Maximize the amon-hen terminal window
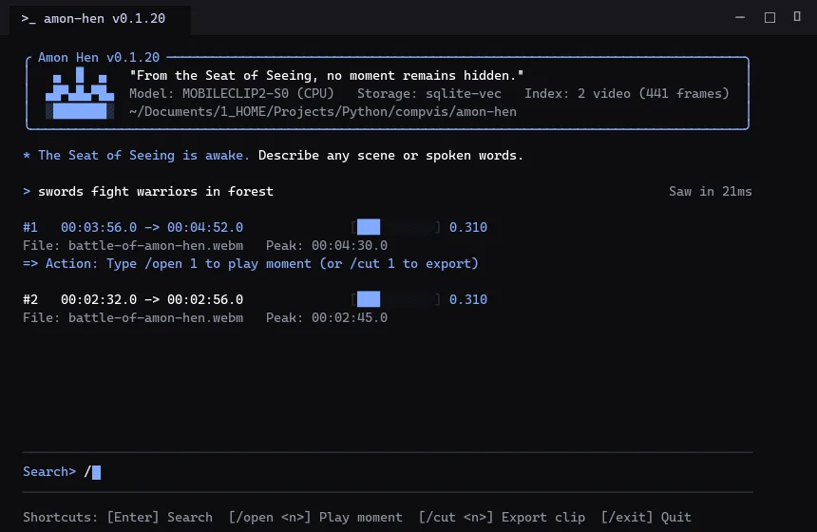The image size is (817, 532). click(769, 17)
